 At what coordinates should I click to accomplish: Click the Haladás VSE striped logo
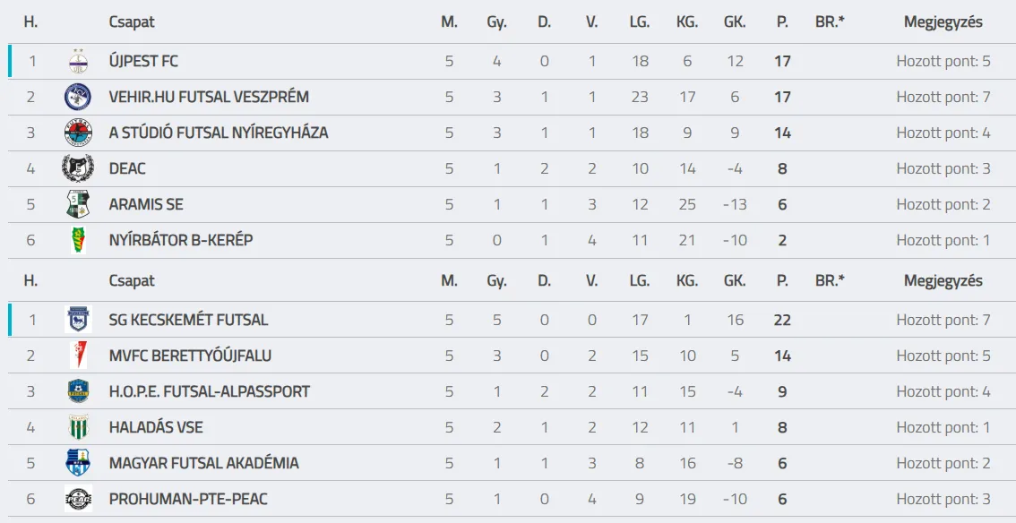[78, 427]
